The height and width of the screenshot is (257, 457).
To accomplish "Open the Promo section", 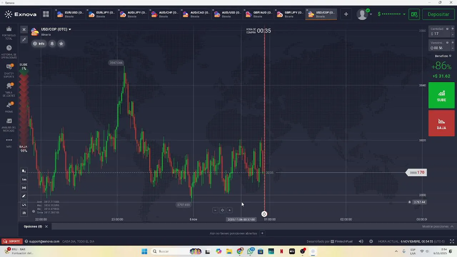I will (x=9, y=107).
